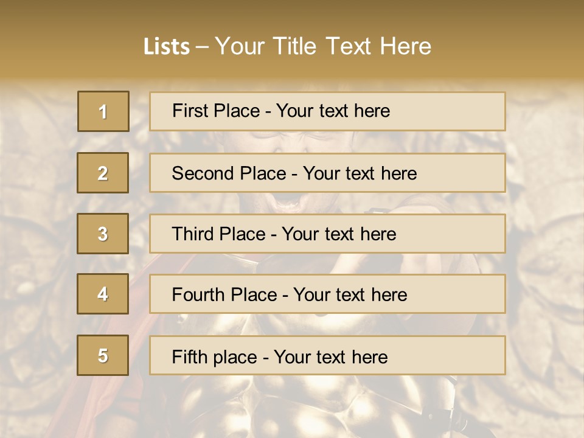
Task: Click the number 5 box
Action: [103, 355]
